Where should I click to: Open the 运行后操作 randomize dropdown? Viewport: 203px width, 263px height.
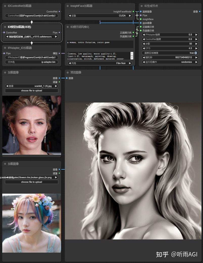pyautogui.click(x=170, y=62)
